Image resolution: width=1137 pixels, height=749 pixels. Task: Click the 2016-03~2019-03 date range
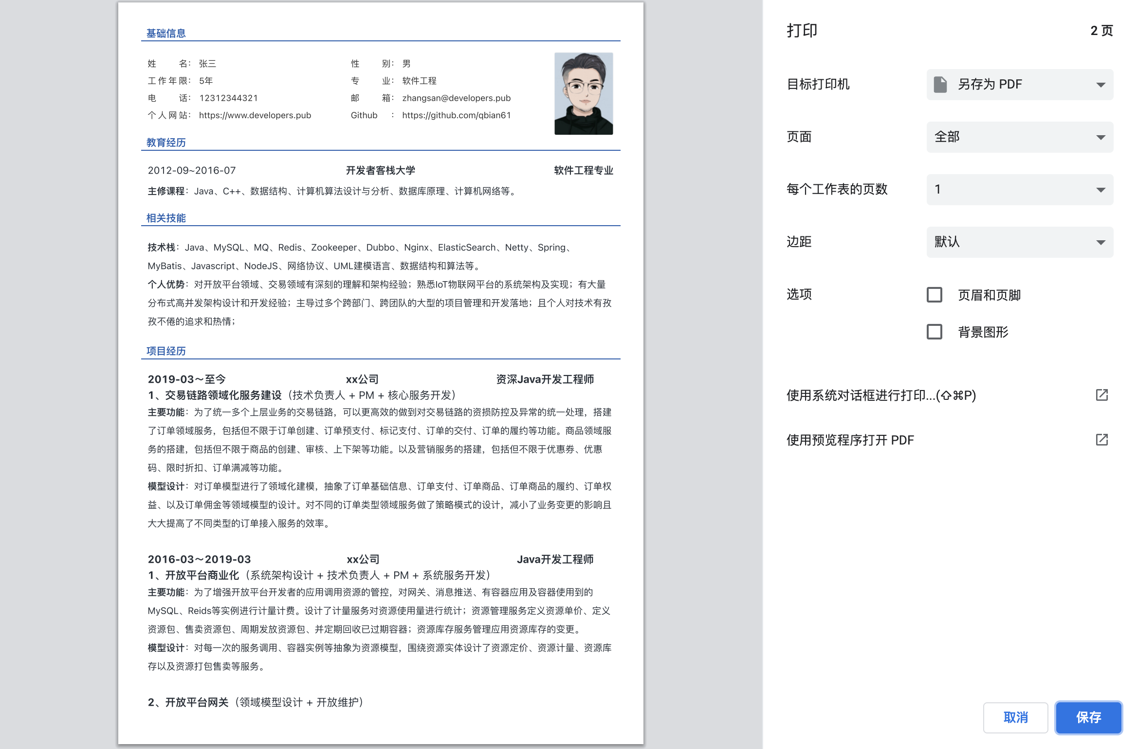199,559
